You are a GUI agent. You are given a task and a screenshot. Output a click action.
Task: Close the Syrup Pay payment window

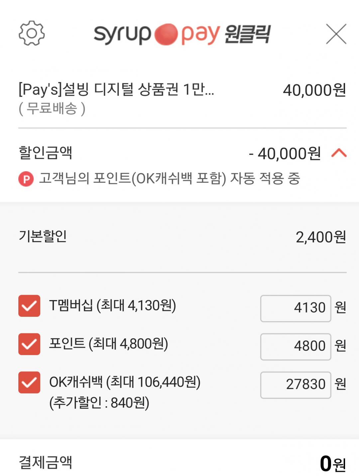tap(336, 34)
